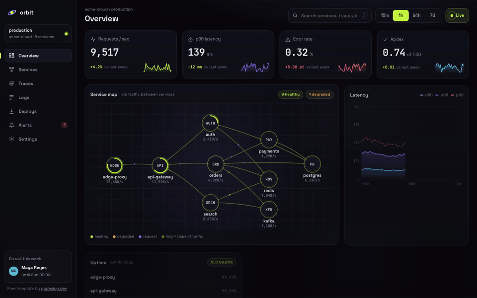The width and height of the screenshot is (477, 298).
Task: Switch time range to 7d
Action: click(x=432, y=15)
